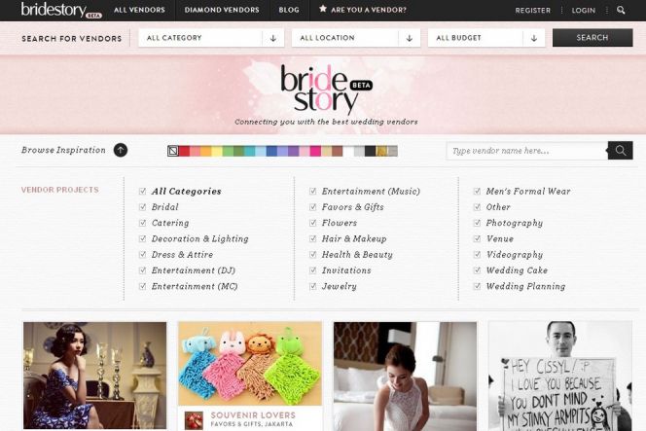The height and width of the screenshot is (431, 646).
Task: Click the Vendor Projects heading link
Action: point(59,190)
